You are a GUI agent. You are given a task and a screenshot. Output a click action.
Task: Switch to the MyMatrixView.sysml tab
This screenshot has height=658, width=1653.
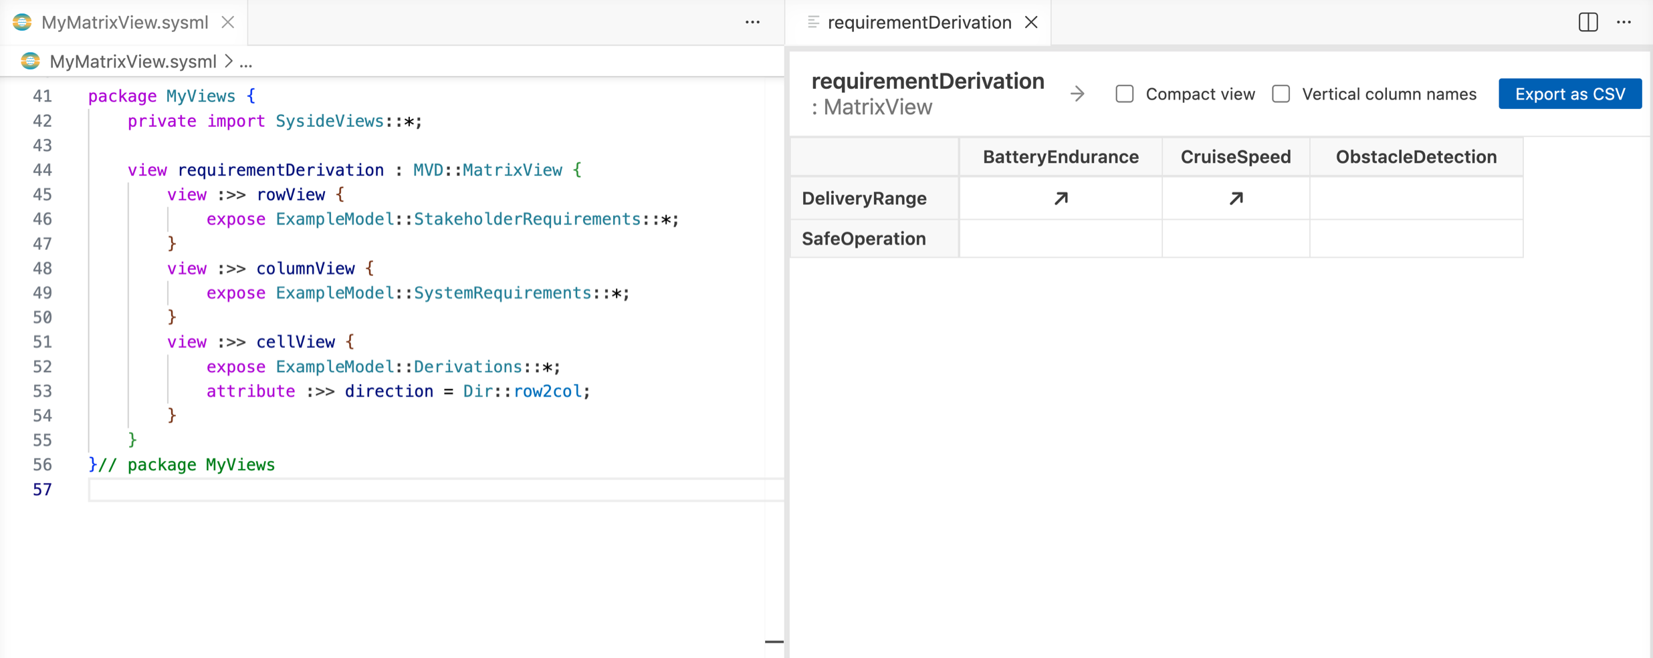[x=124, y=22]
